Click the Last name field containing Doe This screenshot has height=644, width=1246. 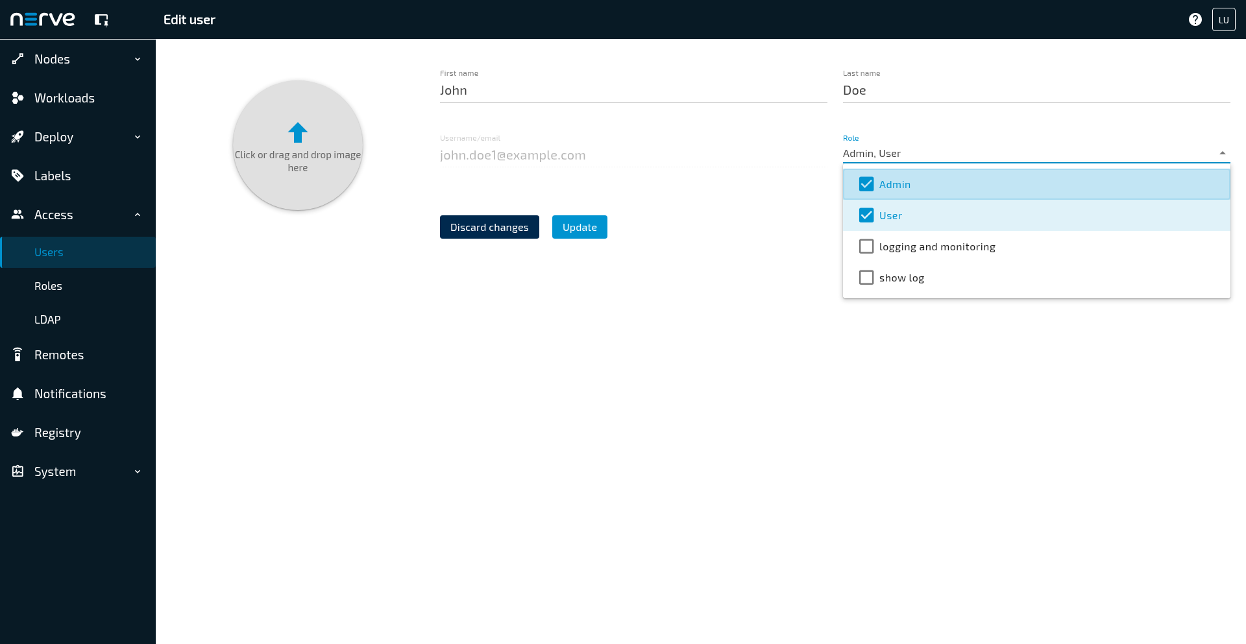(x=1036, y=91)
